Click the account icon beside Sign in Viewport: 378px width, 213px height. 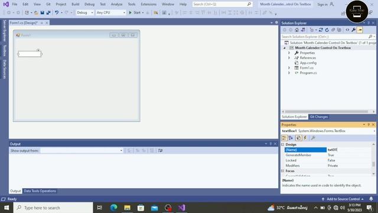tap(332, 4)
